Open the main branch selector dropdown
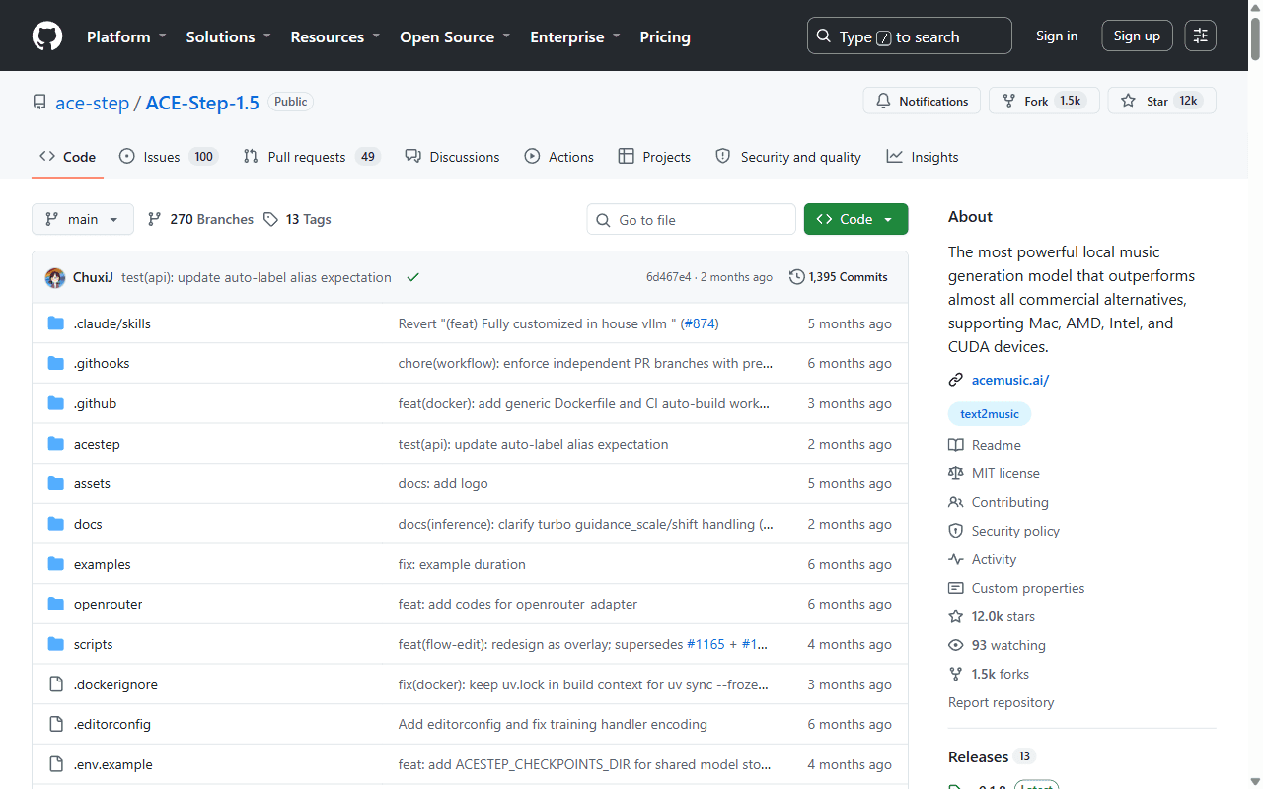The width and height of the screenshot is (1263, 789). [83, 219]
